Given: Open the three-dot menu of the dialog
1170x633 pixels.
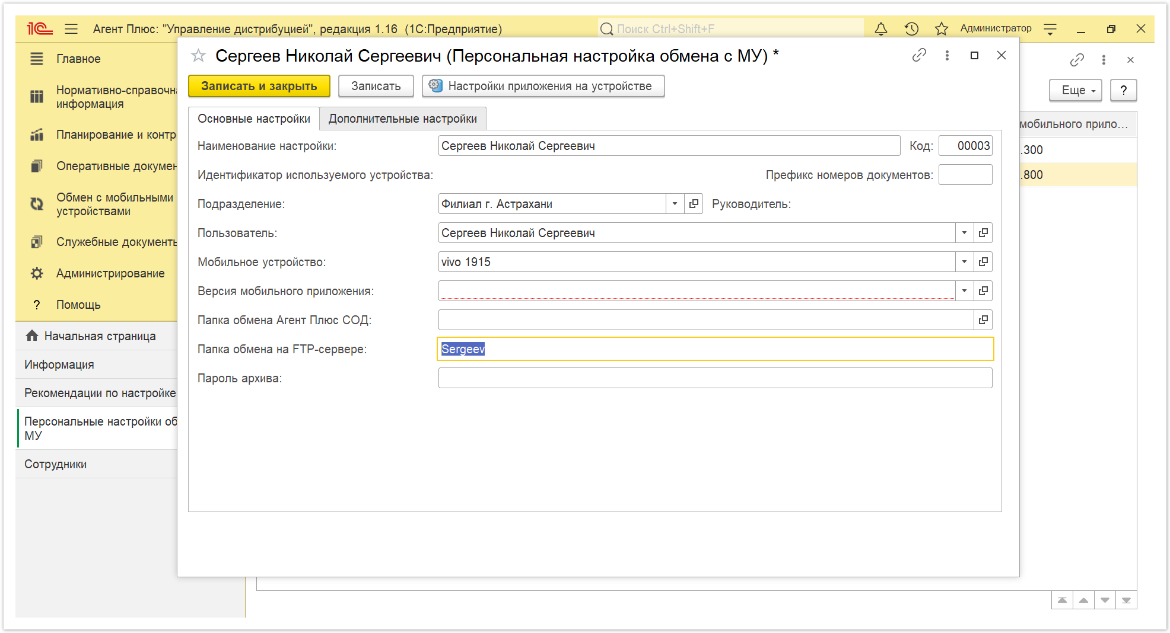Looking at the screenshot, I should (x=947, y=55).
